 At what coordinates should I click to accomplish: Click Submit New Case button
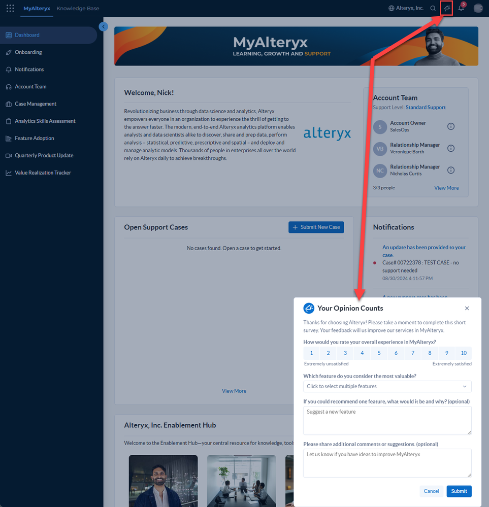tap(316, 227)
